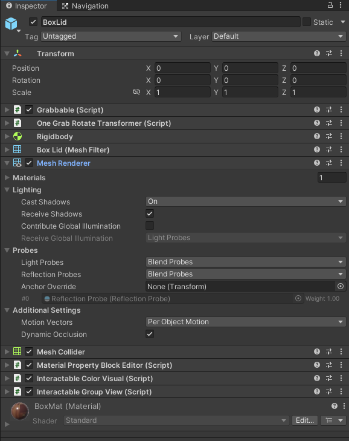The height and width of the screenshot is (441, 349).
Task: Enable the Static checkbox
Action: tap(307, 22)
